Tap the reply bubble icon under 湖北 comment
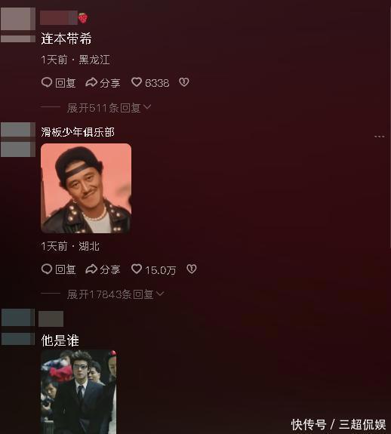This screenshot has height=434, width=391. click(47, 269)
